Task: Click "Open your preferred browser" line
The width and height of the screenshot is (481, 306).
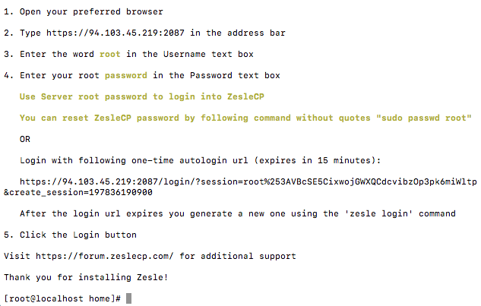Action: point(91,12)
